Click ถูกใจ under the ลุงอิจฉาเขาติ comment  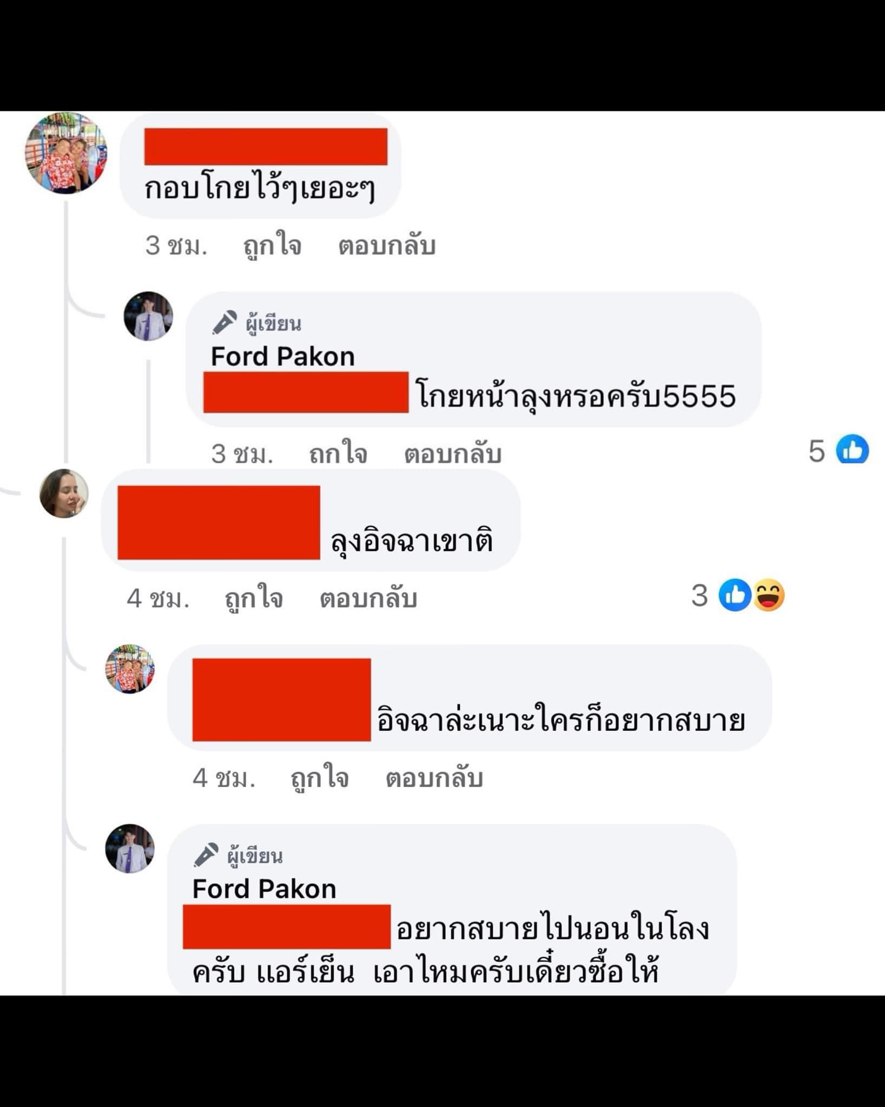(x=254, y=599)
